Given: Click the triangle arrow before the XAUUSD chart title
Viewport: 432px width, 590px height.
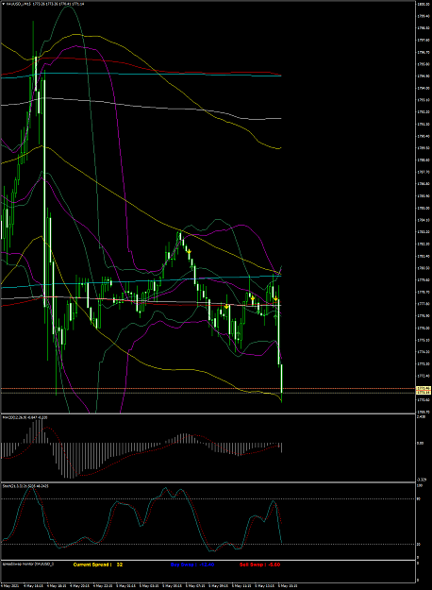Looking at the screenshot, I should tap(4, 4).
